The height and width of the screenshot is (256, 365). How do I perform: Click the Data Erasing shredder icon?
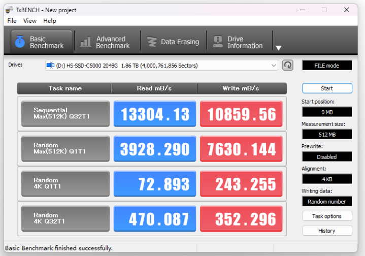pyautogui.click(x=152, y=42)
